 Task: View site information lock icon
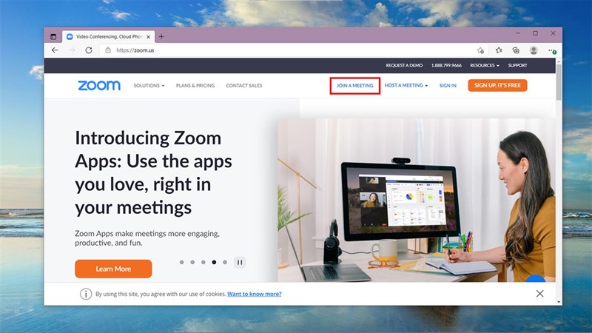pyautogui.click(x=108, y=50)
